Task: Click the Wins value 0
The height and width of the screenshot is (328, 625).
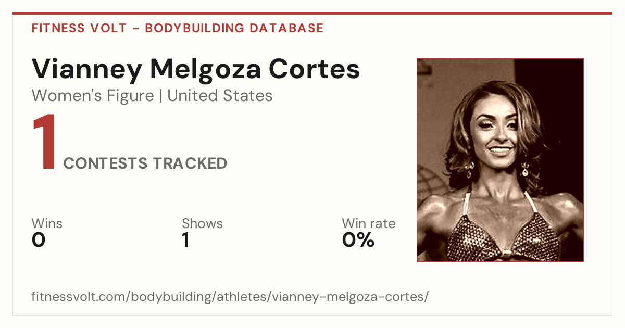Action: click(x=39, y=240)
